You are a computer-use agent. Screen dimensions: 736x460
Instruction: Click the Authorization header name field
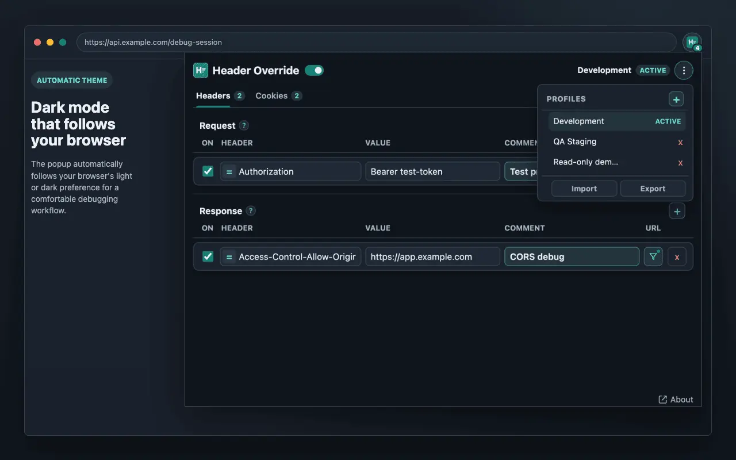pyautogui.click(x=290, y=171)
